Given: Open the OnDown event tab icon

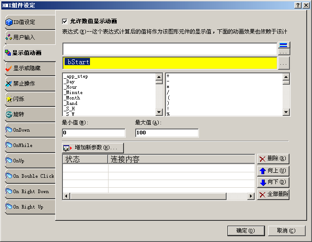Looking at the screenshot, I should [x=9, y=130].
